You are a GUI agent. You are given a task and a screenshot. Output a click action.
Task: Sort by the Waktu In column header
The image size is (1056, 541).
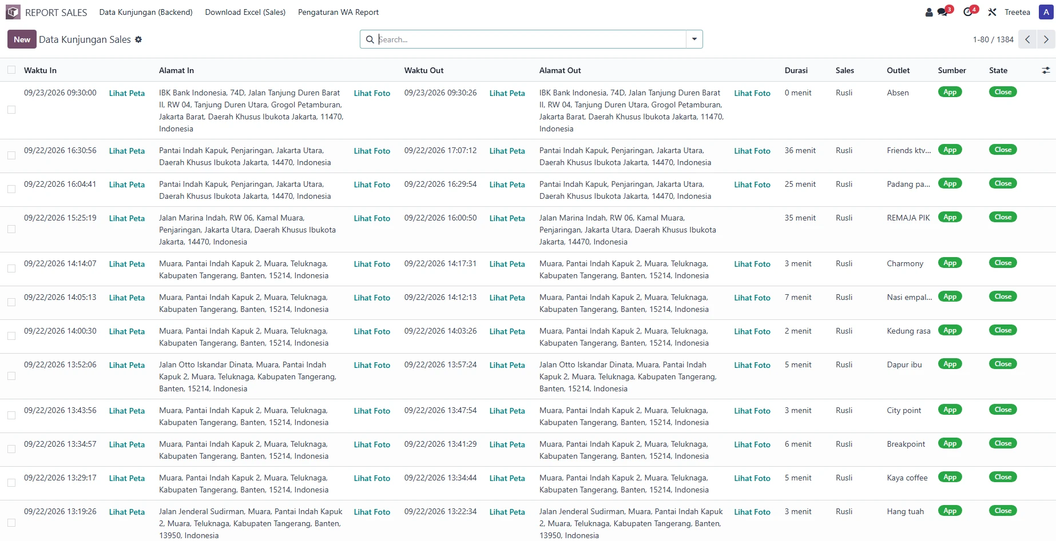point(40,70)
